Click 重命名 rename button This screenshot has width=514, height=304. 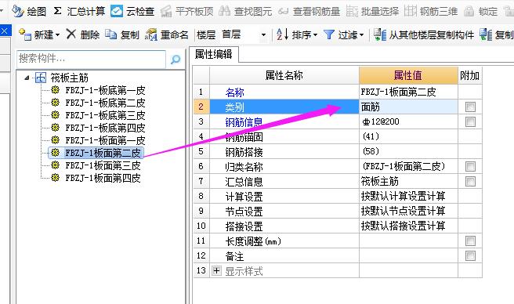[x=167, y=34]
